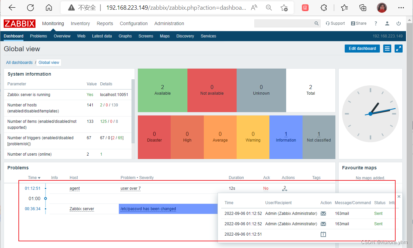Open the Monitoring menu
This screenshot has height=248, width=413.
(53, 23)
